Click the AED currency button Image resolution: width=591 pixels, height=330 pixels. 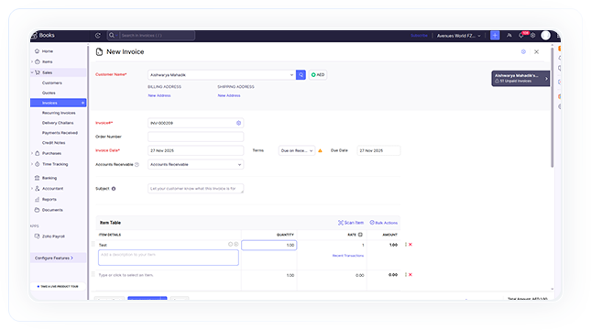[318, 74]
